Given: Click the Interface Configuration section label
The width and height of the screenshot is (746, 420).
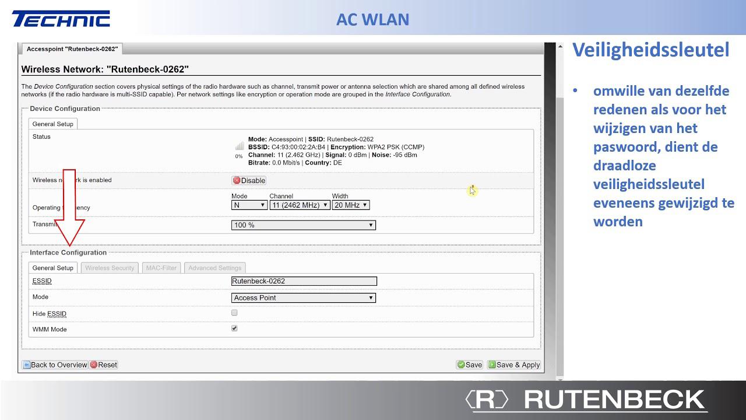Looking at the screenshot, I should [x=68, y=253].
